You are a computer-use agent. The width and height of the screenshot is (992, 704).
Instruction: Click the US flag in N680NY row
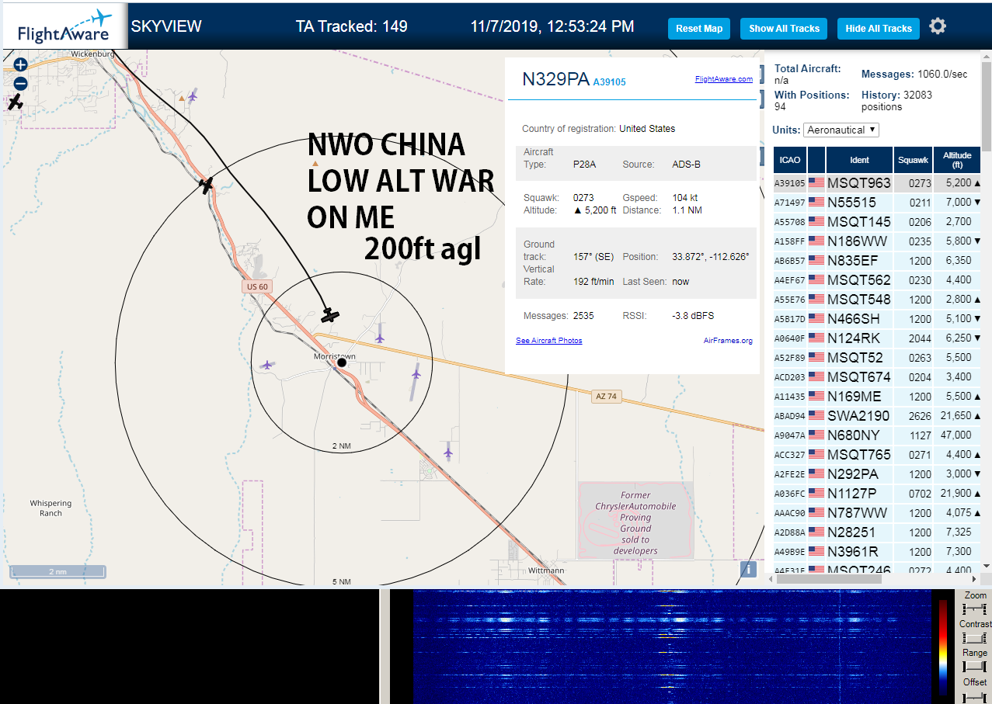pos(816,435)
